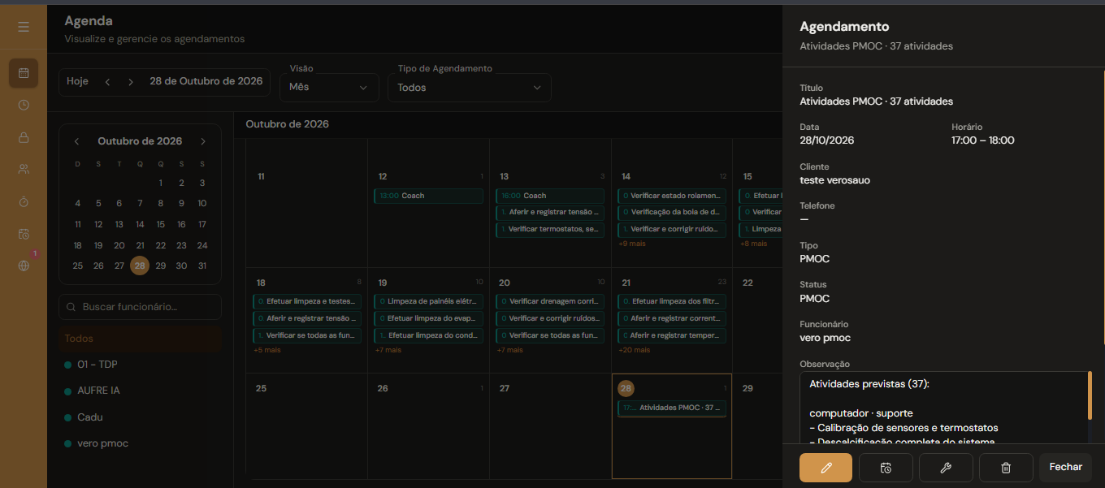The height and width of the screenshot is (488, 1105).
Task: Go to next period in Agenda toolbar
Action: [131, 81]
